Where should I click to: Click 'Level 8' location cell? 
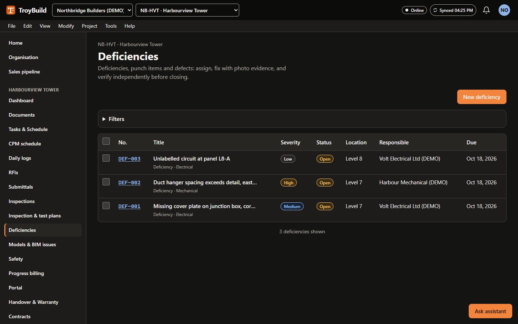pyautogui.click(x=354, y=159)
